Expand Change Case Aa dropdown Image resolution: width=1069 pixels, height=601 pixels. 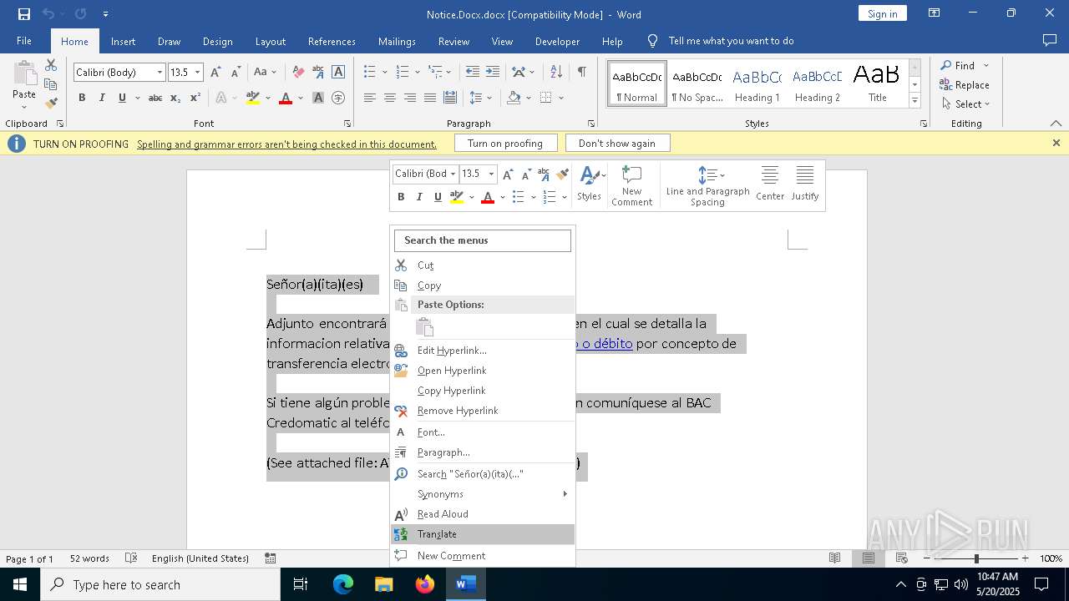(265, 73)
